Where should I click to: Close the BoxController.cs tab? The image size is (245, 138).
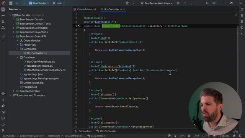tap(124, 9)
